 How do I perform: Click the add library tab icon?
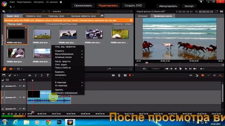point(102,16)
